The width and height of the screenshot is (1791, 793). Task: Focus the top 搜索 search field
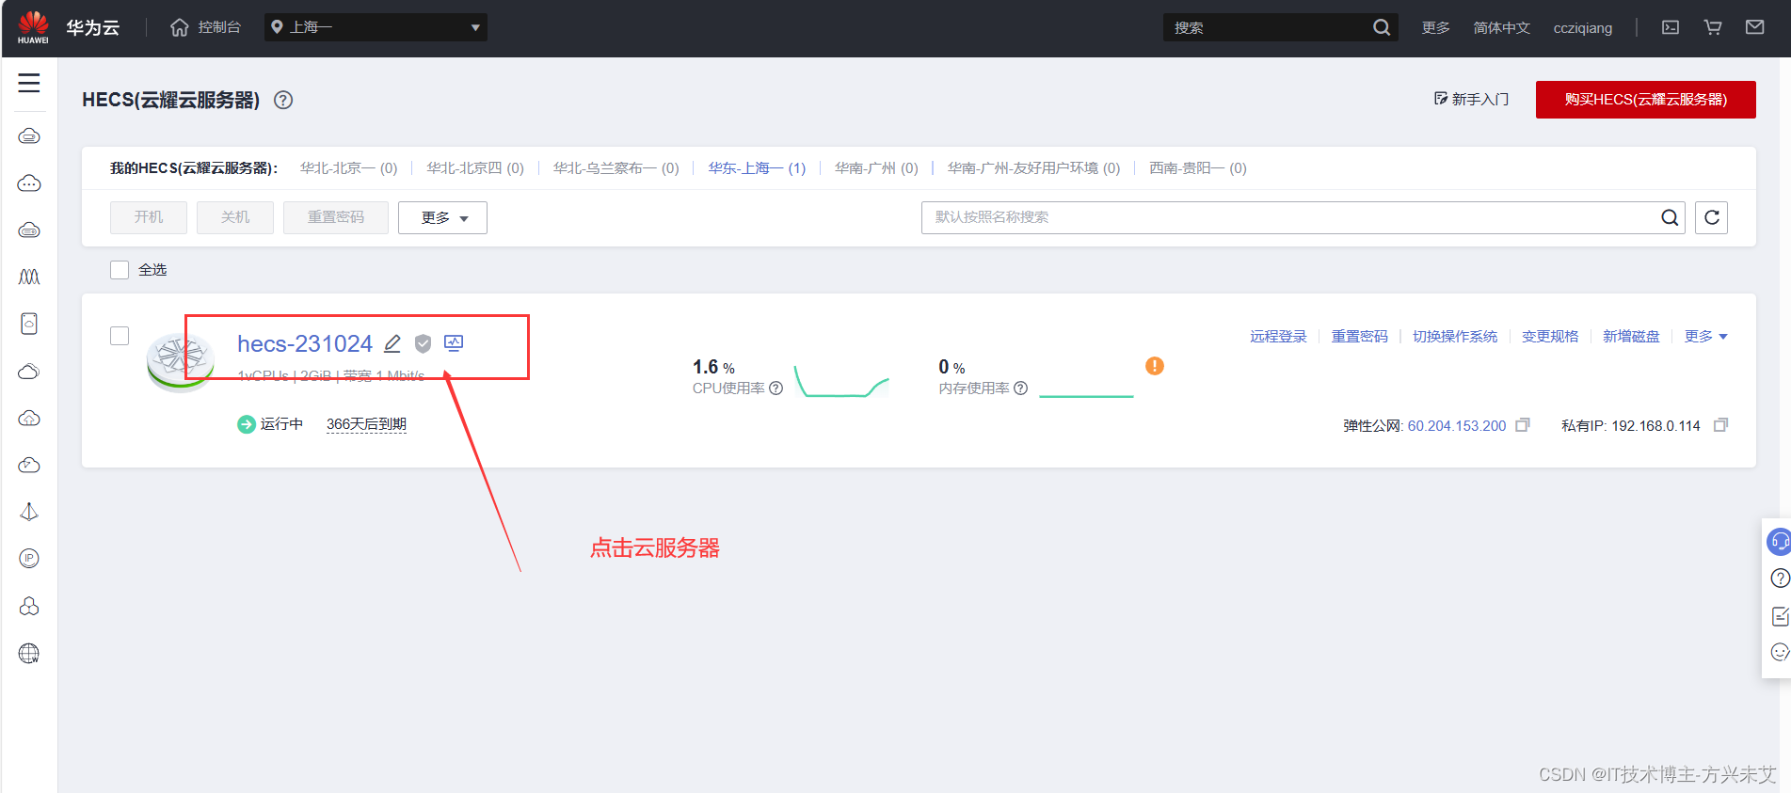[x=1266, y=27]
